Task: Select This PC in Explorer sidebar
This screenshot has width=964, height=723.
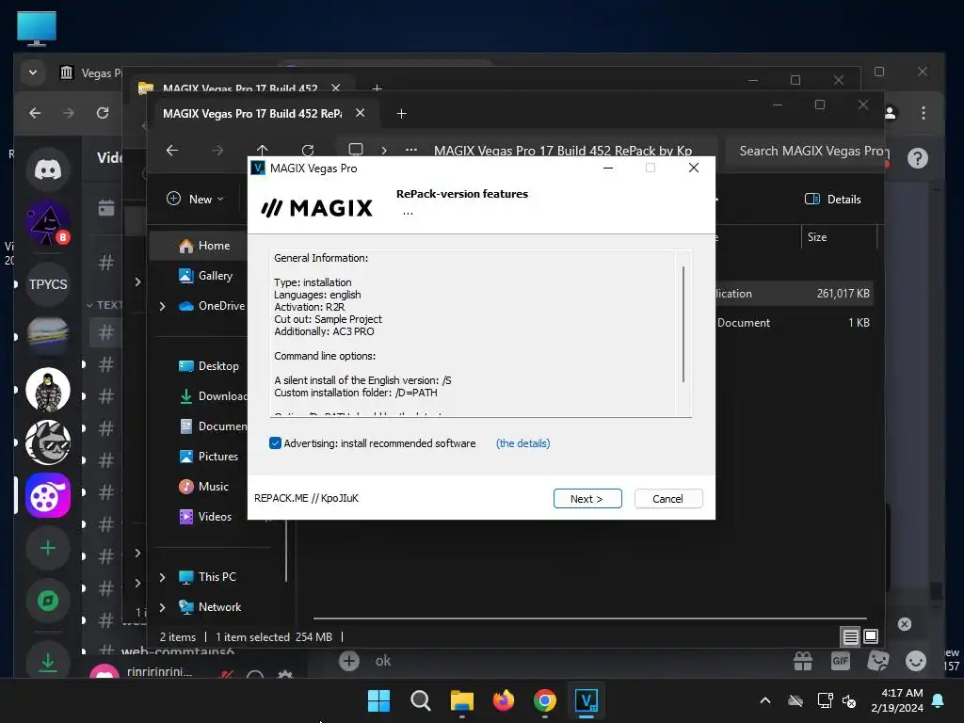Action: pyautogui.click(x=207, y=577)
